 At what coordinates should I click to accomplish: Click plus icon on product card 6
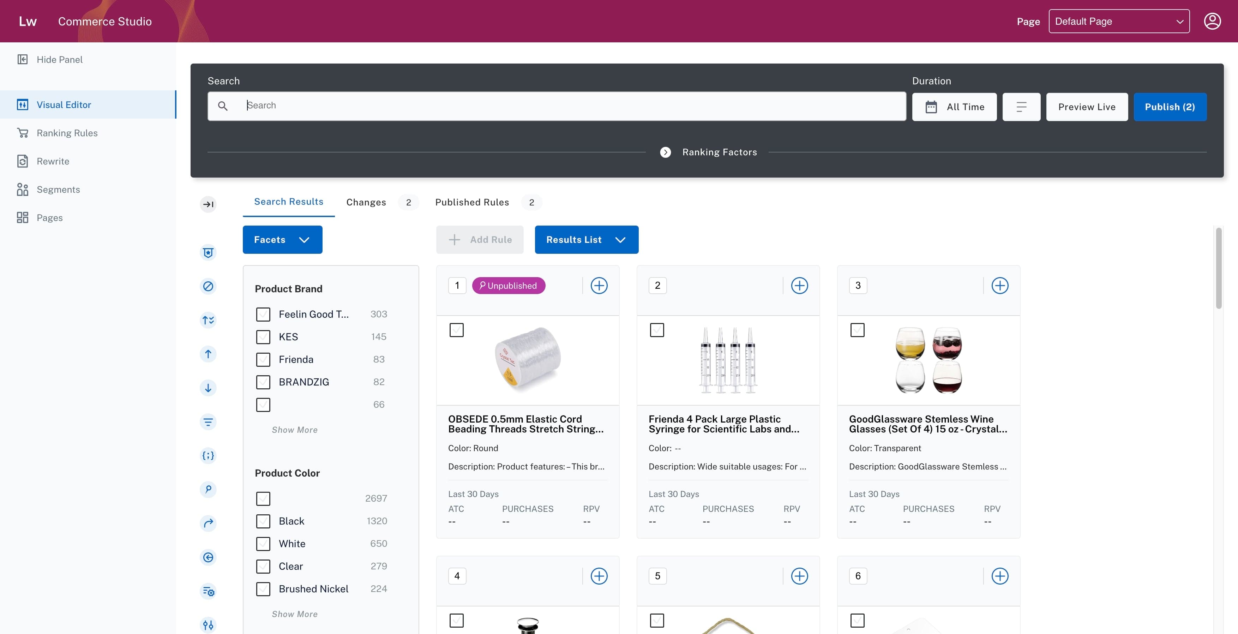tap(1000, 576)
